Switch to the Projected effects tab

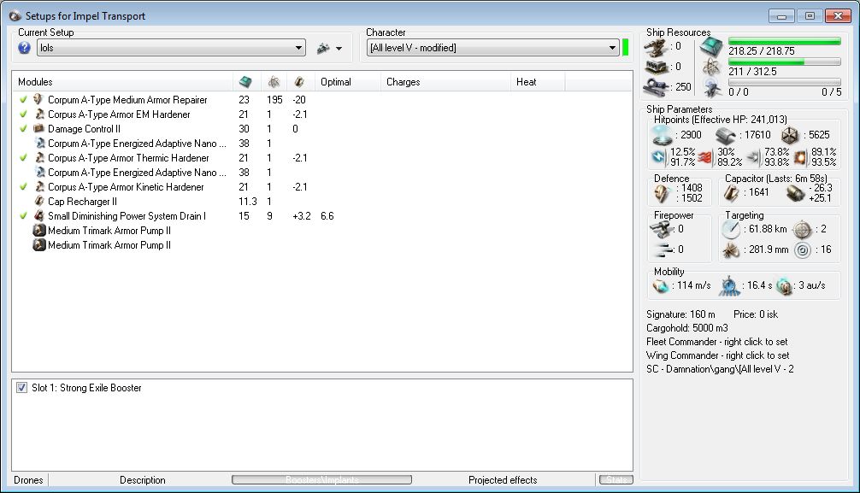coord(503,480)
